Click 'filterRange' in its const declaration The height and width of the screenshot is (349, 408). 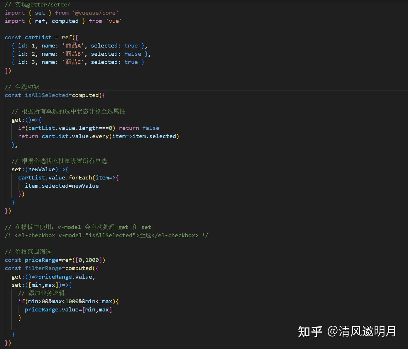click(x=43, y=268)
